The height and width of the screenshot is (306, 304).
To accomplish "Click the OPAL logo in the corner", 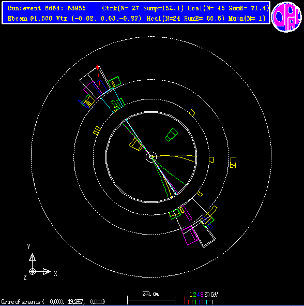I will [286, 17].
